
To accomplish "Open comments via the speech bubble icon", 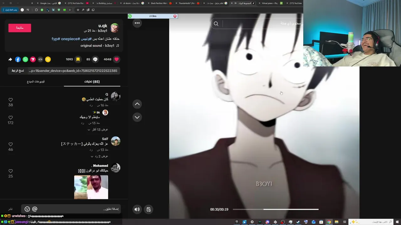I will (95, 59).
